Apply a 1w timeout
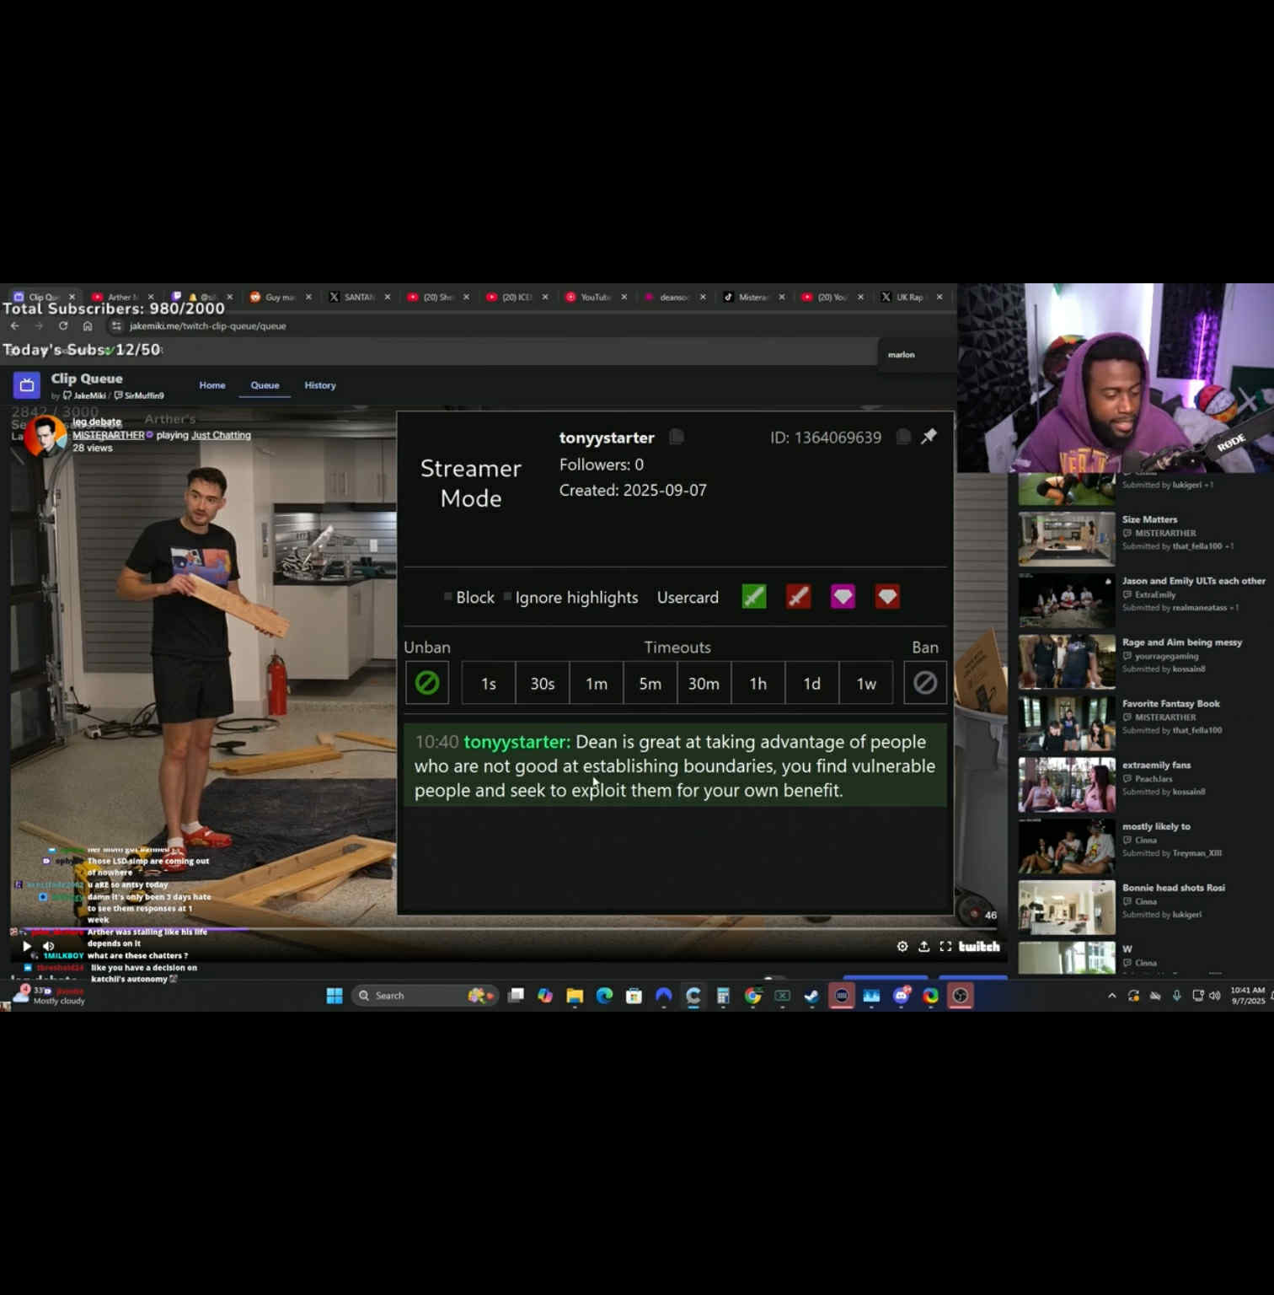Screen dimensions: 1274x1295 click(866, 683)
